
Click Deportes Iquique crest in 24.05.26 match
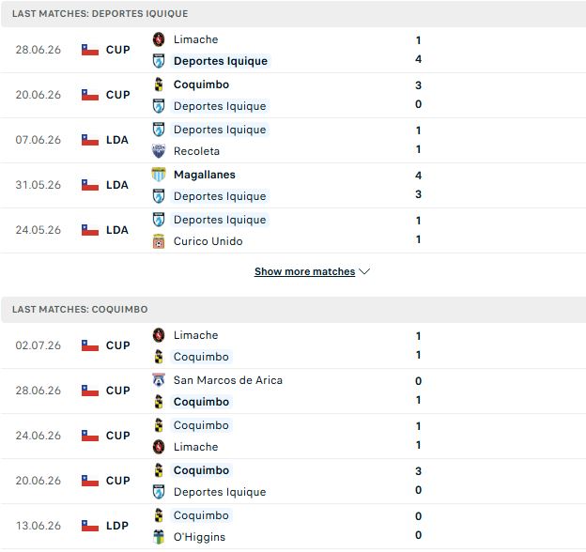(159, 220)
